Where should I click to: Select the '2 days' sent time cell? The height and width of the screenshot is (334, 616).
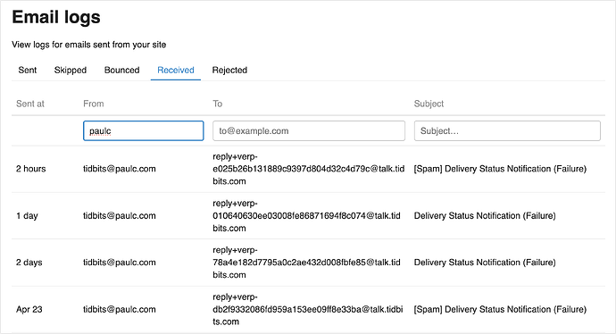coord(29,263)
